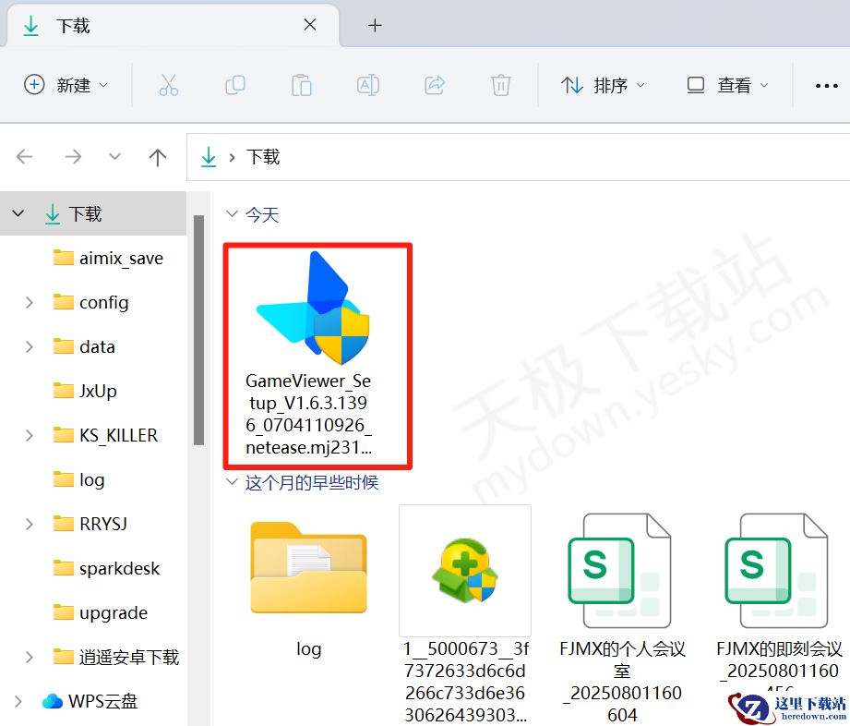The image size is (850, 726).
Task: Select the 1__5000673__3f installer file icon
Action: [x=465, y=570]
